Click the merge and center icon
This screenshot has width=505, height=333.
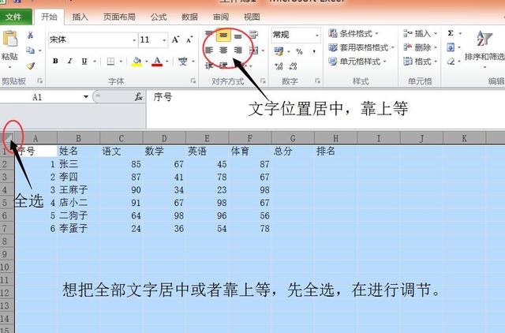[x=254, y=51]
